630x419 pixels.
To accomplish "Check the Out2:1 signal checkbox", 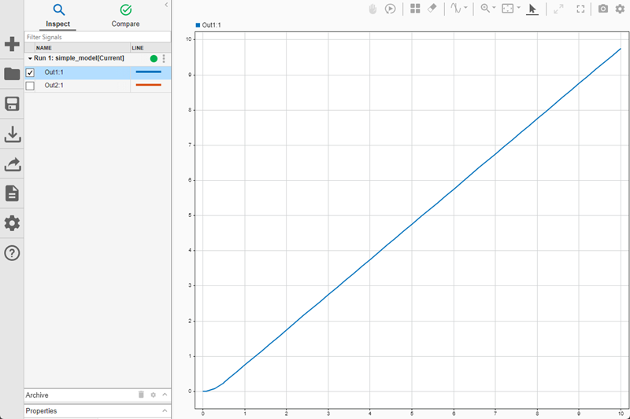I will pyautogui.click(x=30, y=86).
